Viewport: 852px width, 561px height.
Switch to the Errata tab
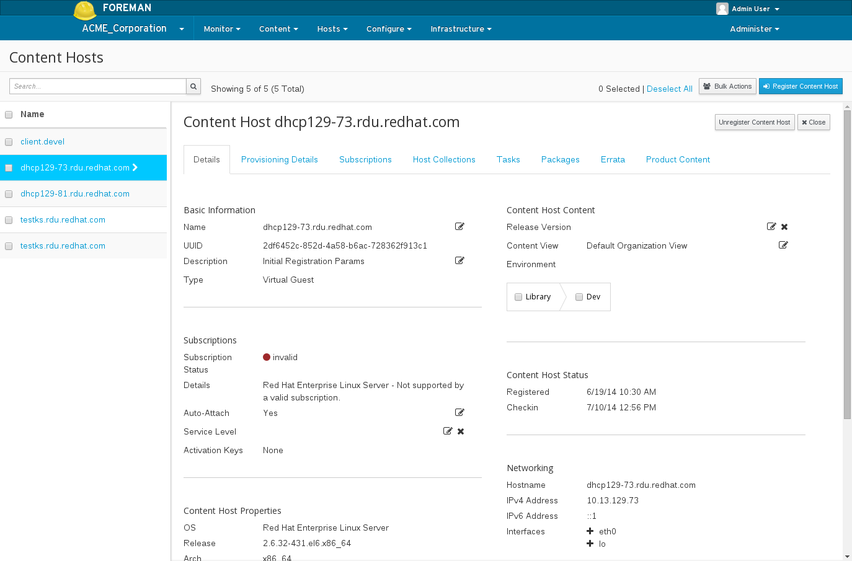pyautogui.click(x=613, y=159)
